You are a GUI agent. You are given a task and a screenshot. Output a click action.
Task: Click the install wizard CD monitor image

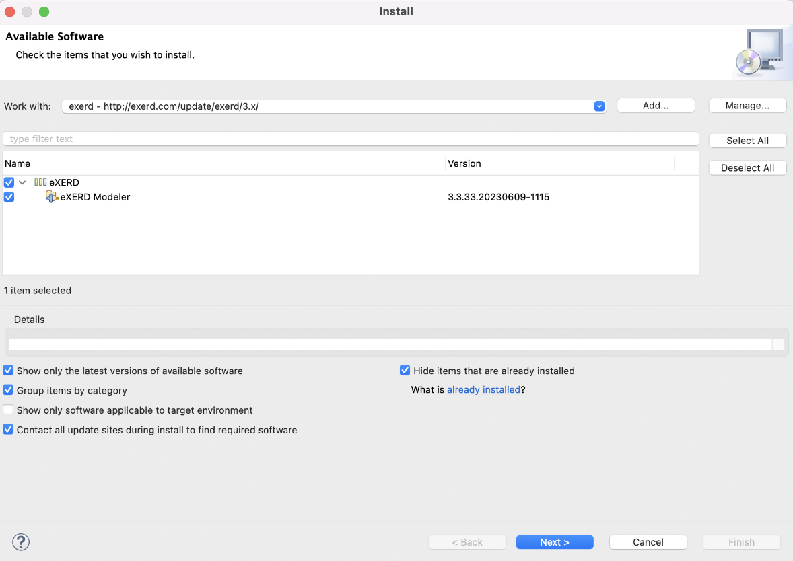(760, 52)
